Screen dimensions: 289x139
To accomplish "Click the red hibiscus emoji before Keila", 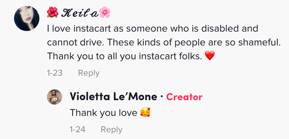I will (52, 12).
